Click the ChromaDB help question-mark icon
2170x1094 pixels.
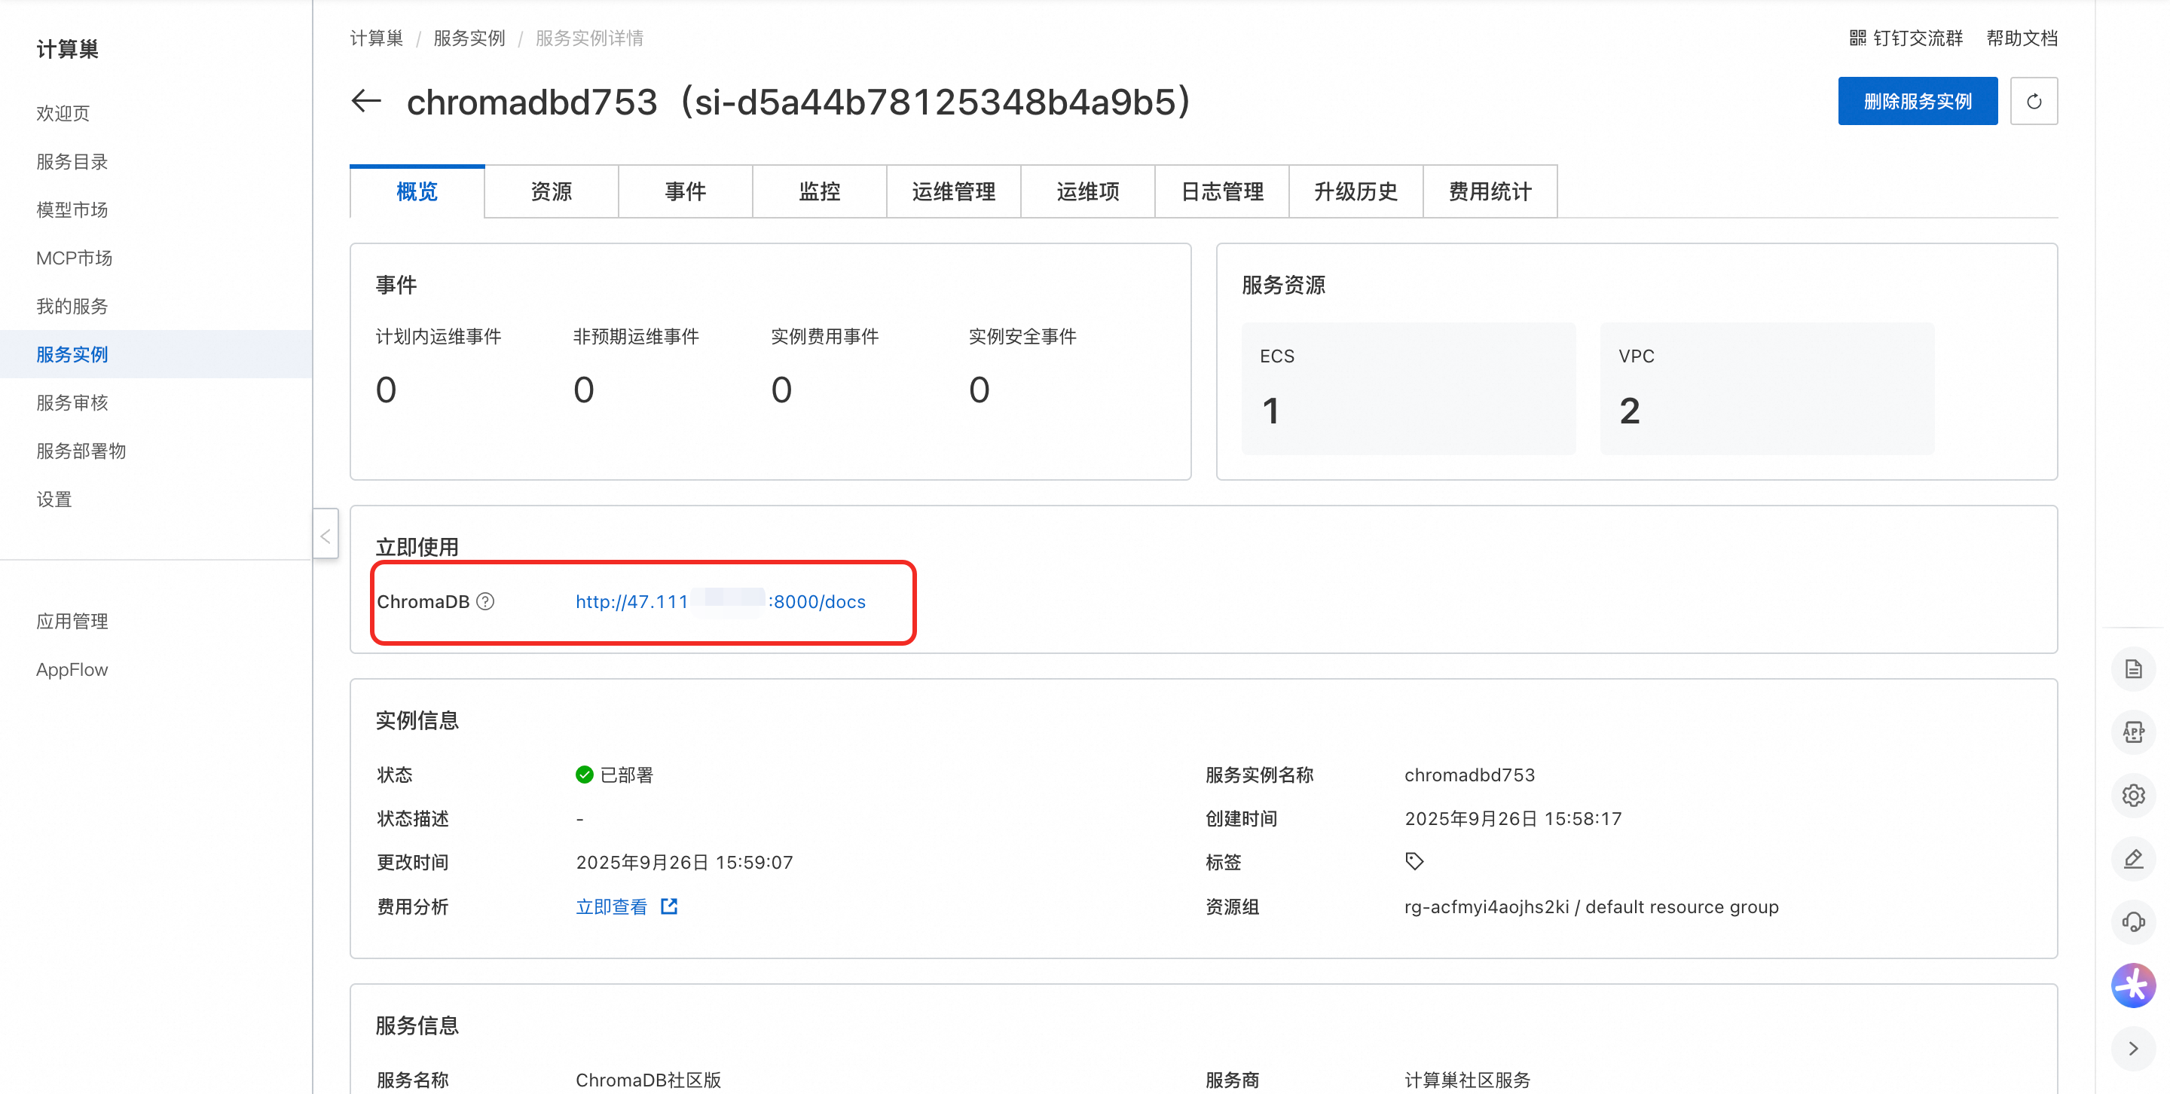tap(485, 601)
